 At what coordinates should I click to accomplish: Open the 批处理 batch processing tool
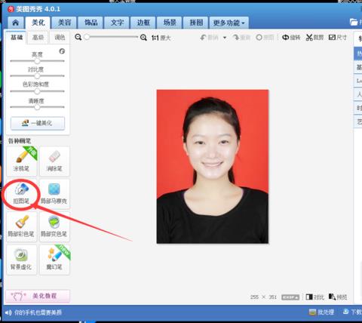tap(321, 312)
